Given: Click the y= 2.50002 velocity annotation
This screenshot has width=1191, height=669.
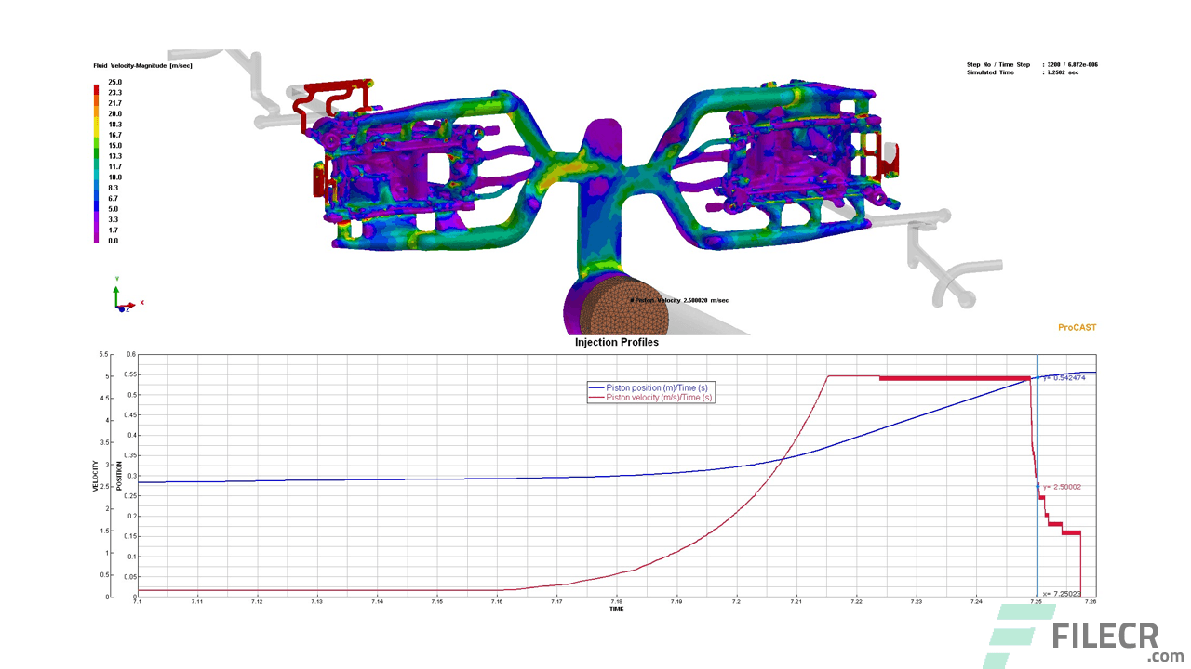Looking at the screenshot, I should (x=1063, y=485).
